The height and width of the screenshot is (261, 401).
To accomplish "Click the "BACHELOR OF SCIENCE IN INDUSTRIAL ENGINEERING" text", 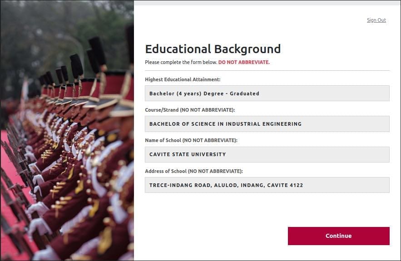I will (x=225, y=124).
